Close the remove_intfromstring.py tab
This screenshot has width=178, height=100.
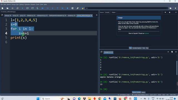pos(92,16)
